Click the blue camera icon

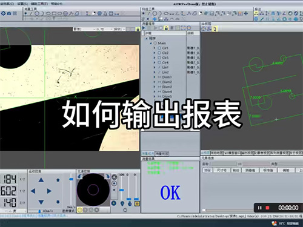(9, 13)
